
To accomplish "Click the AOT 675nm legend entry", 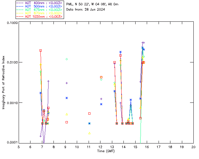I will 39,10.
